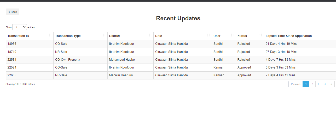The height and width of the screenshot is (118, 336).
Task: Click the Back button
Action: click(13, 12)
